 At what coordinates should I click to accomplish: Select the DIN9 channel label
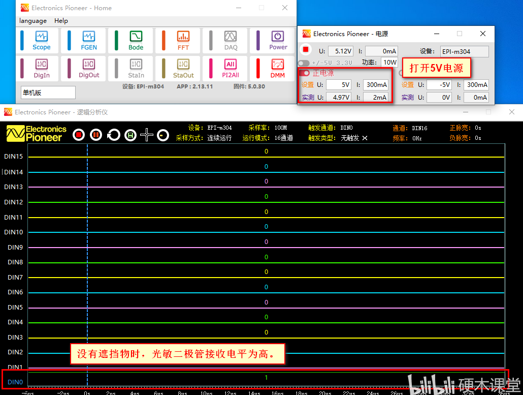(15, 248)
